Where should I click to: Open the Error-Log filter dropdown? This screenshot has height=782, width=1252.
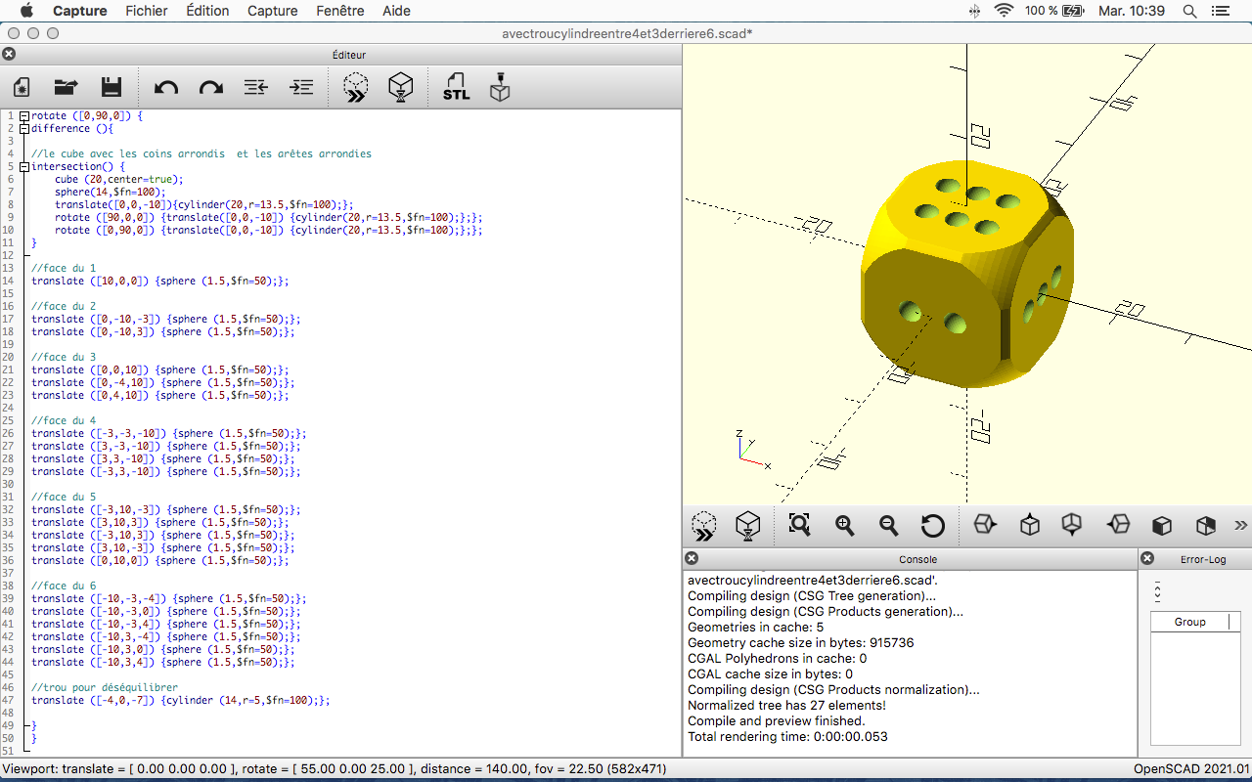tap(1158, 591)
